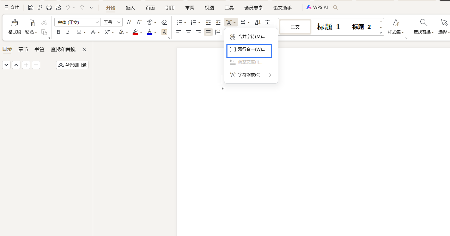The height and width of the screenshot is (236, 450).
Task: Expand the Paste options dropdown arrow
Action: coord(36,32)
